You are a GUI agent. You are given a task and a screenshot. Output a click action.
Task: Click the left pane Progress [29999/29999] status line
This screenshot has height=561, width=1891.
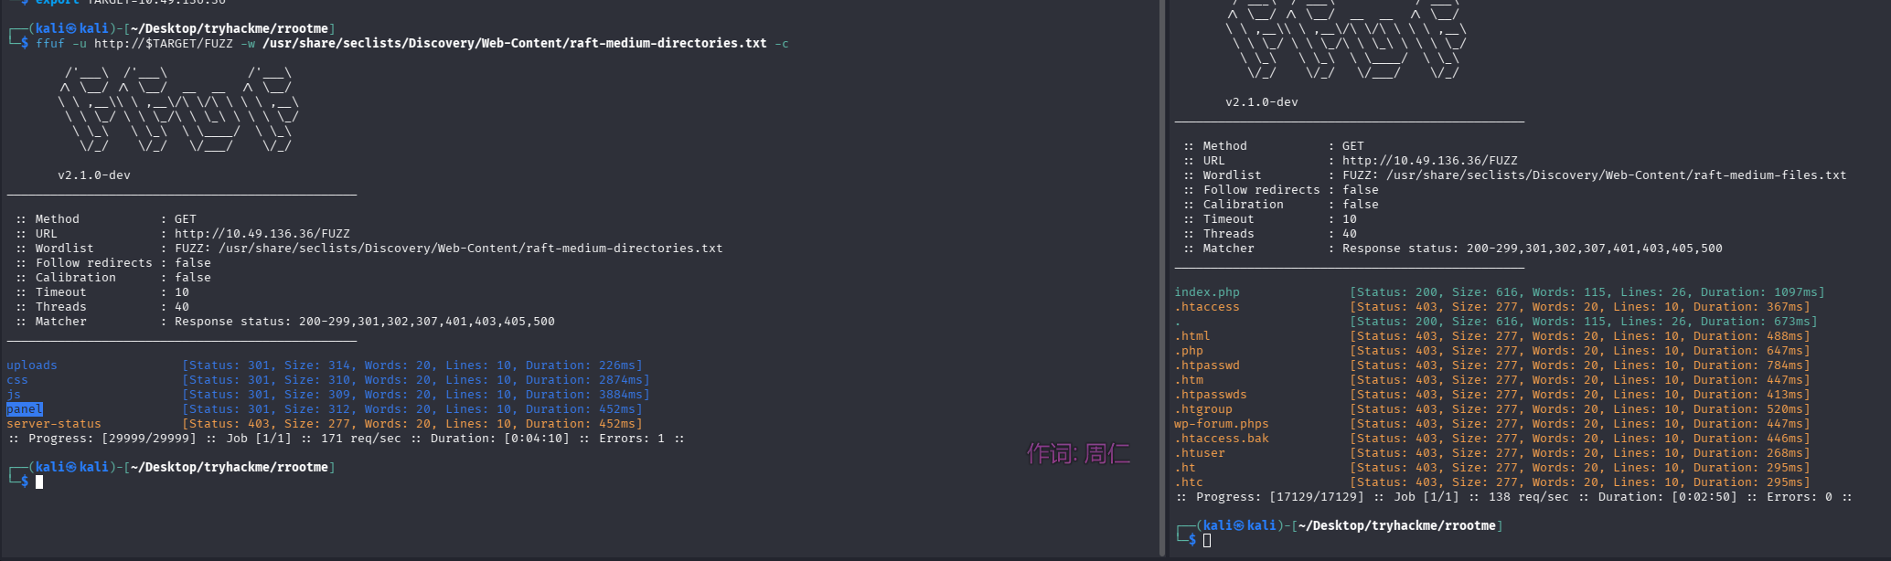(346, 439)
